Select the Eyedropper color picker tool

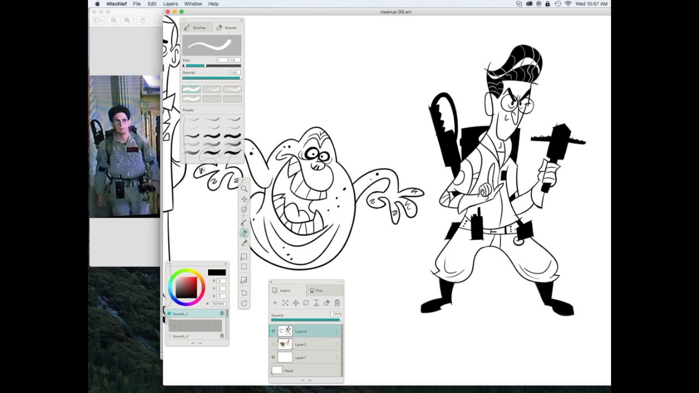(244, 243)
